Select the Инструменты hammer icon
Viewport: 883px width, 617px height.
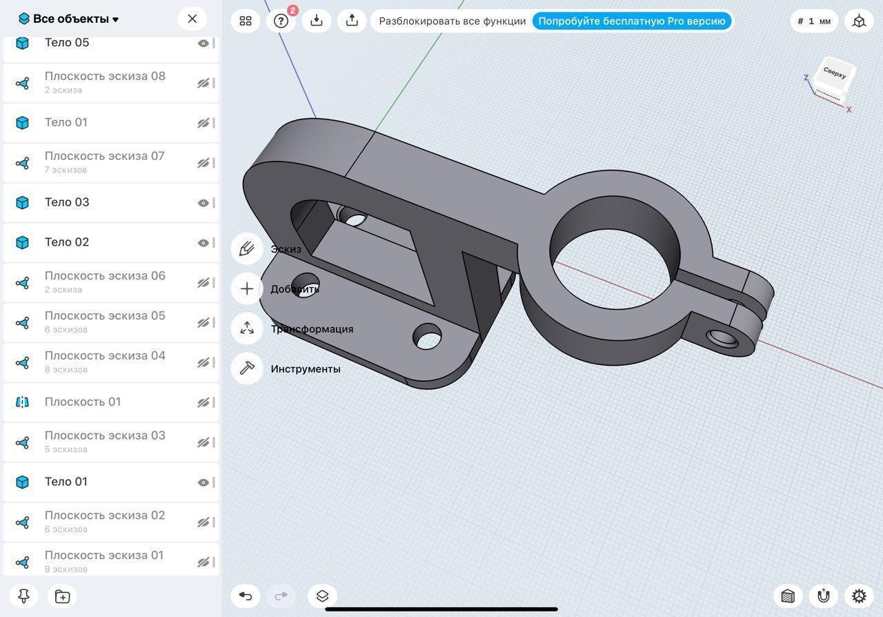[247, 369]
